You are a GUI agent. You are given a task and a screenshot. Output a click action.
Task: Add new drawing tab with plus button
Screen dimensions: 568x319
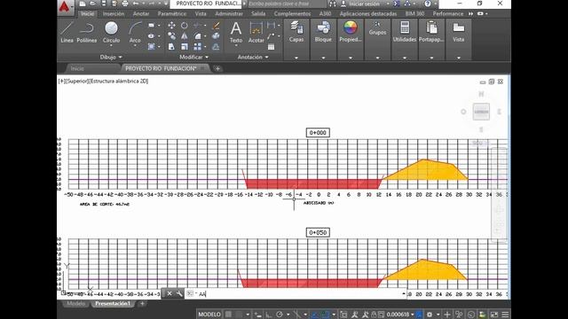pos(217,68)
